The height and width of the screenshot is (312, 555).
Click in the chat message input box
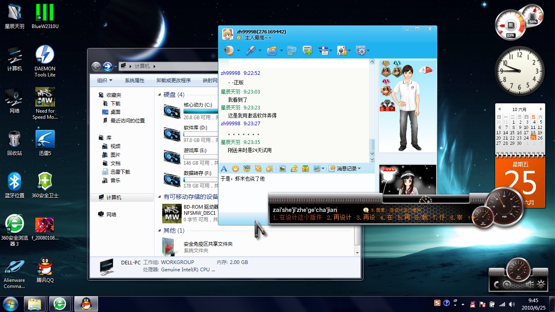296,193
